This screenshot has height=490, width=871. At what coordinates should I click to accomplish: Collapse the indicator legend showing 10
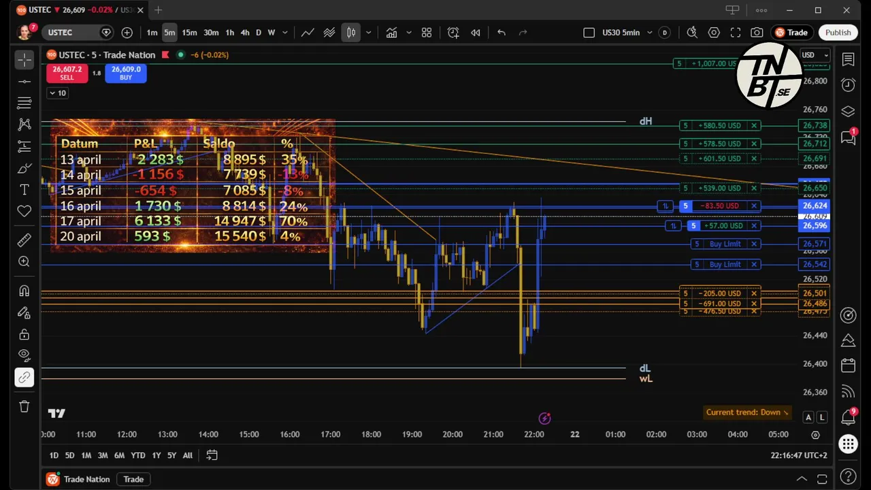pos(58,93)
